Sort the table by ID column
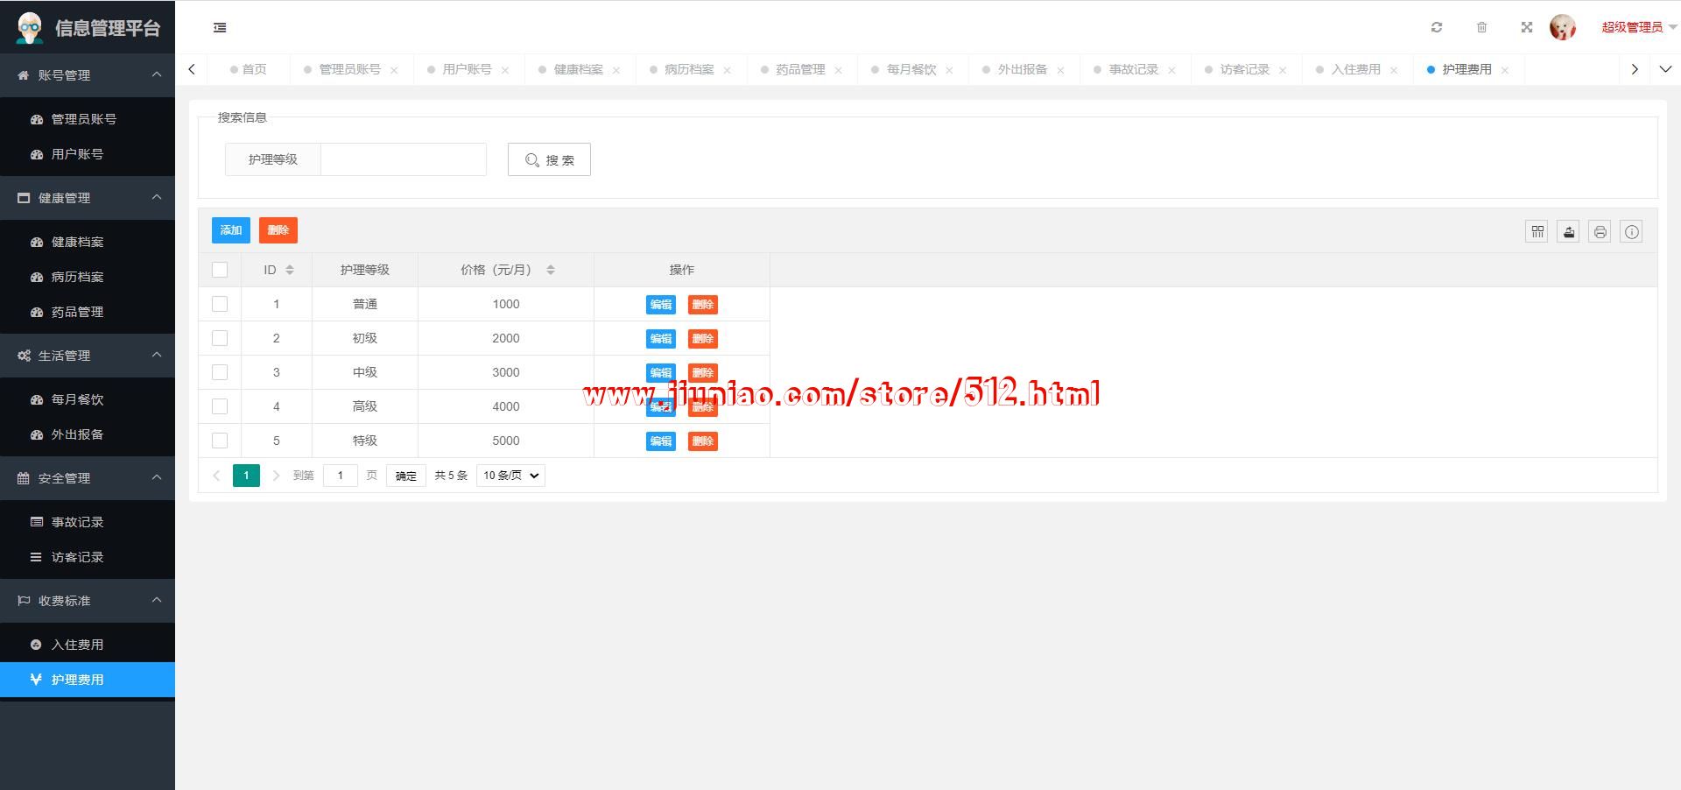The height and width of the screenshot is (790, 1681). click(290, 270)
